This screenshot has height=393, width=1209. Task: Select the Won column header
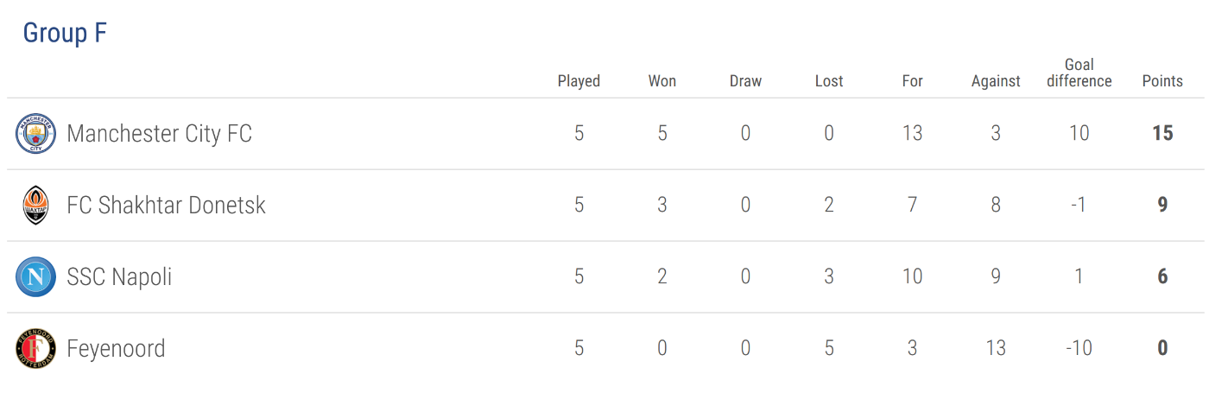click(662, 81)
